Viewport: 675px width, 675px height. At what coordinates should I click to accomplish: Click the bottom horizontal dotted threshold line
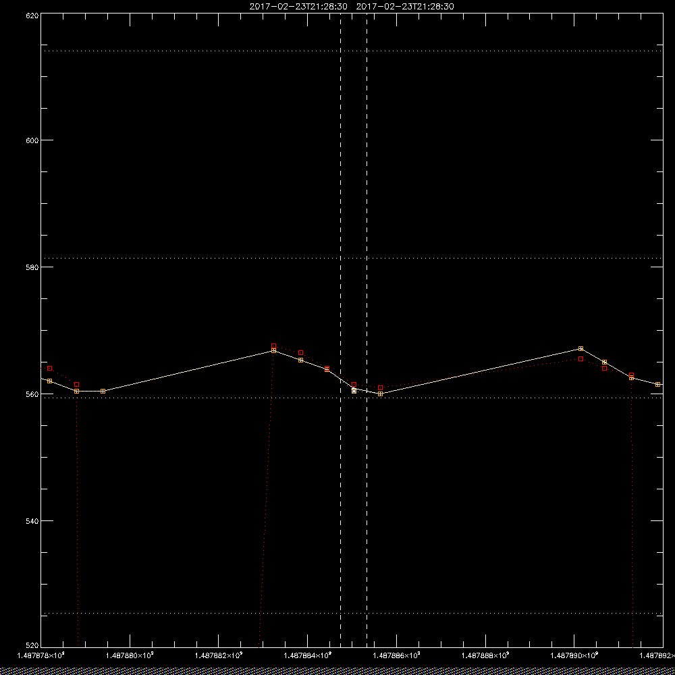[x=352, y=613]
